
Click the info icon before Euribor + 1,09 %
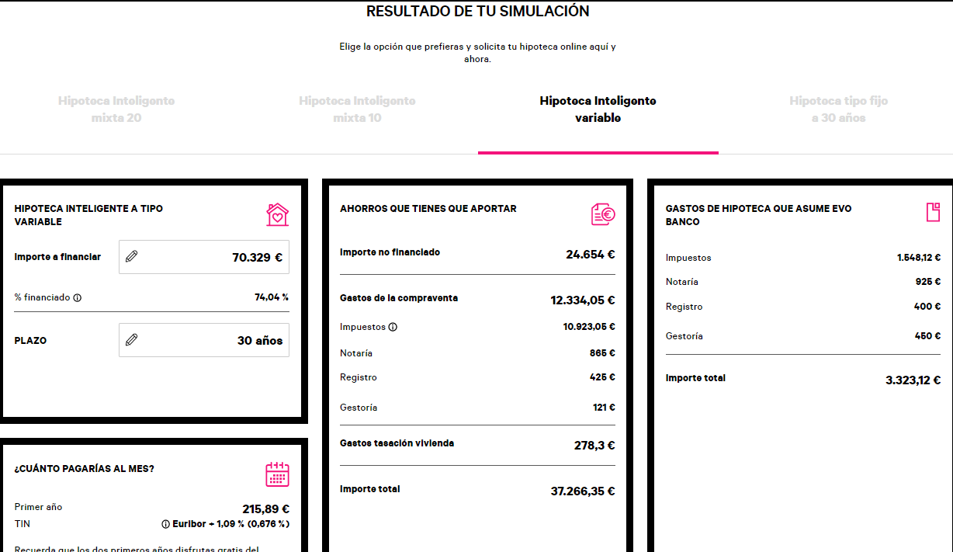pos(165,524)
